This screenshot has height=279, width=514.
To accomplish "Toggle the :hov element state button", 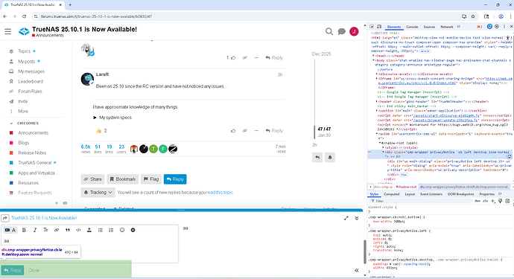I will pos(477,201).
